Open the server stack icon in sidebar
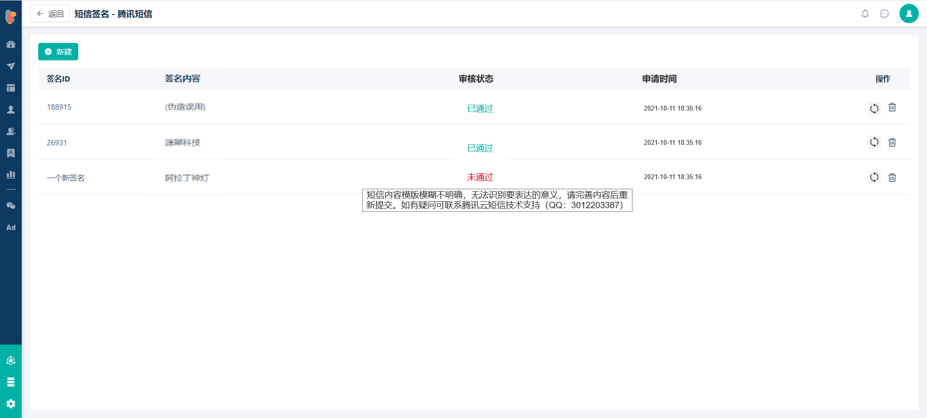This screenshot has height=418, width=927. pos(11,382)
